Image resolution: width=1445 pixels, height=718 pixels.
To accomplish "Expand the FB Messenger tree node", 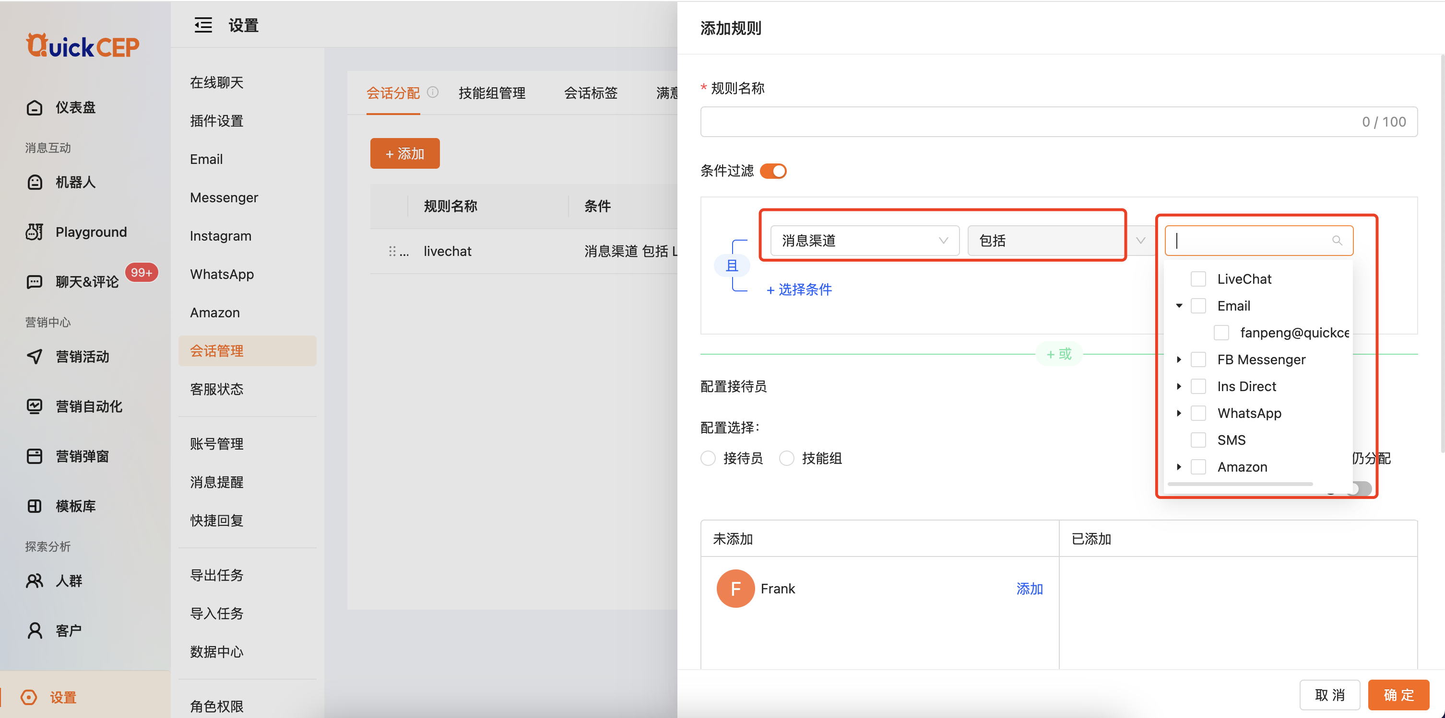I will click(x=1179, y=359).
